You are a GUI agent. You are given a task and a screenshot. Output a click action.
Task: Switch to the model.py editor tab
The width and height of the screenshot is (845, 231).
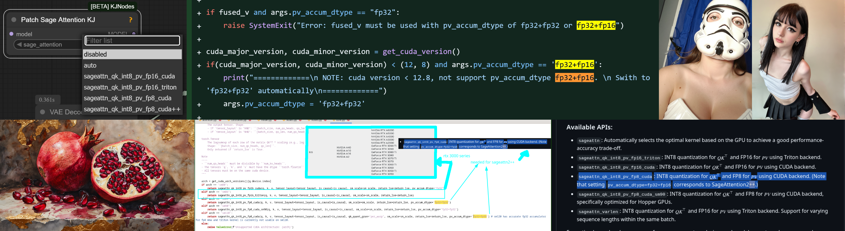coord(266,120)
